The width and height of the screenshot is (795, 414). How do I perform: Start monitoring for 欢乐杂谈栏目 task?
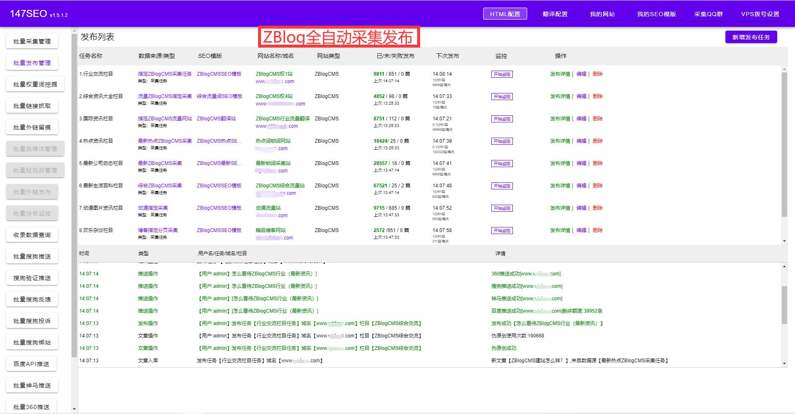(x=502, y=231)
